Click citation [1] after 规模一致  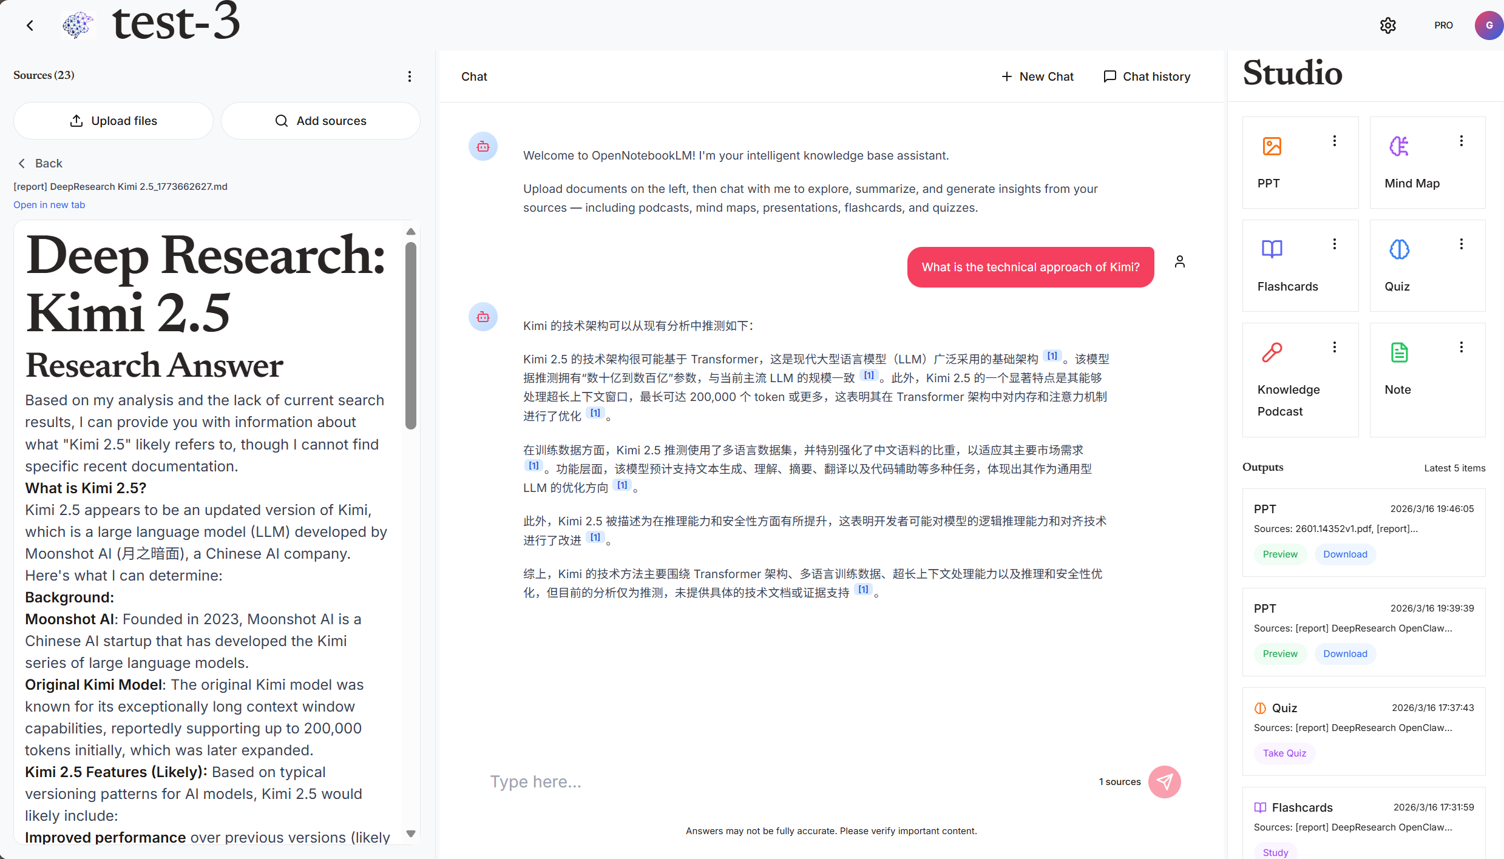coord(869,375)
